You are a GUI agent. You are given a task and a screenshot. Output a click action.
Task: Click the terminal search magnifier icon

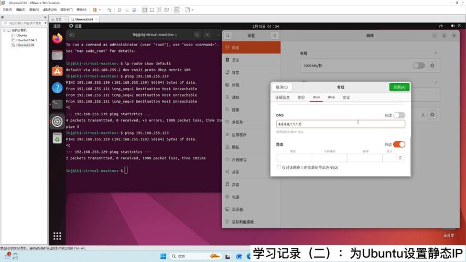click(197, 35)
